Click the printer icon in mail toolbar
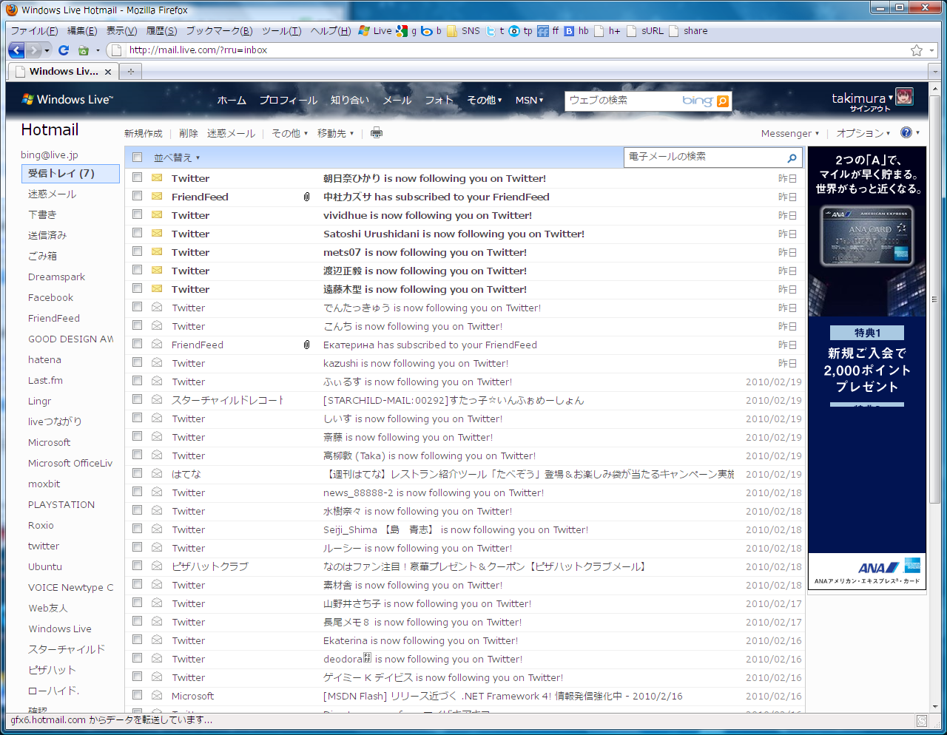The height and width of the screenshot is (735, 947). (x=377, y=133)
